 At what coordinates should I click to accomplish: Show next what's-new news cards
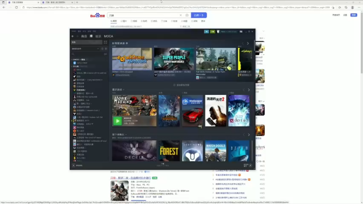click(x=248, y=44)
